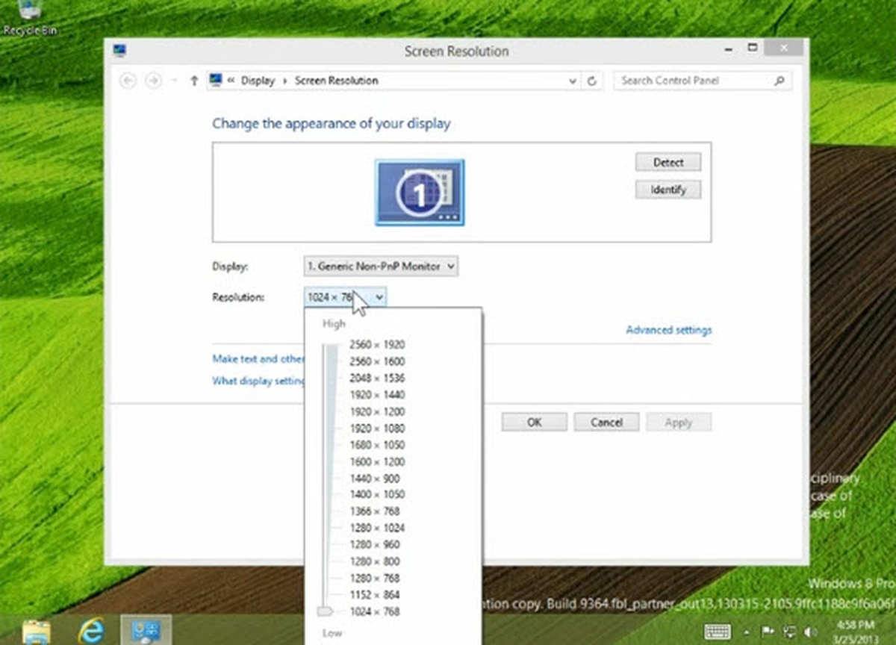The image size is (896, 645).
Task: Select 1280 × 800 resolution
Action: coord(375,562)
